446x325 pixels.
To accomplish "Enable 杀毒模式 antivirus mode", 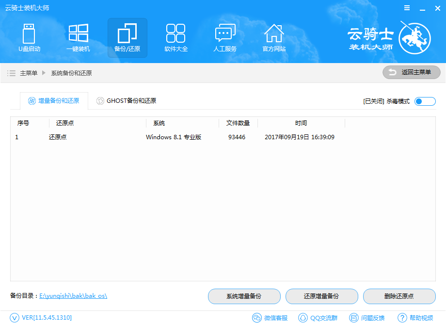I will pos(425,101).
